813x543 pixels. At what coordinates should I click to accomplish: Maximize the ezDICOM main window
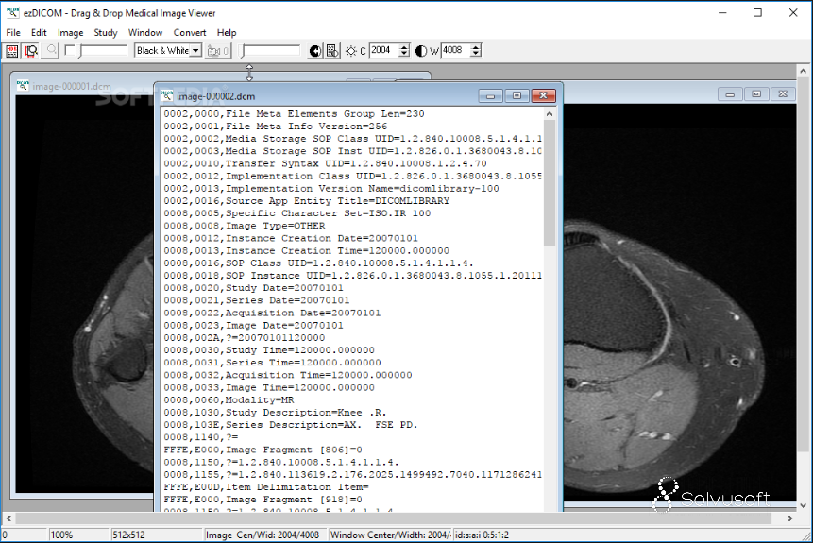click(757, 13)
